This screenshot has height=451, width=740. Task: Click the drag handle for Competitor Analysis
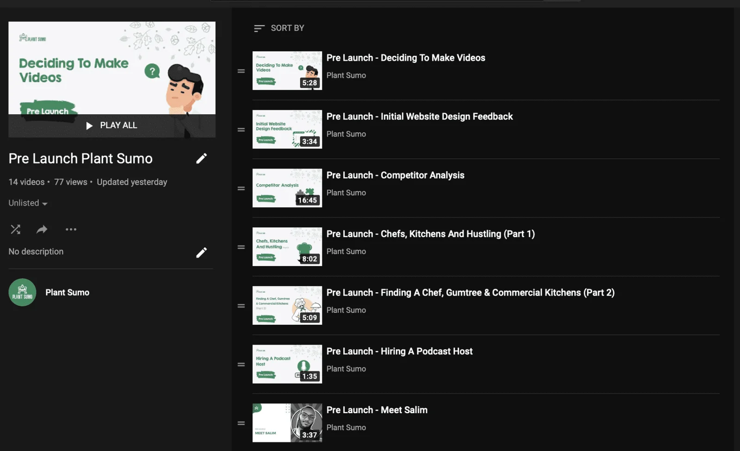241,188
